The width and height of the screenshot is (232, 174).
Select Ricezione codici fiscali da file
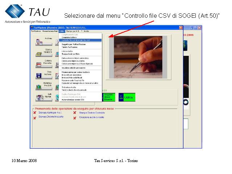80,80
